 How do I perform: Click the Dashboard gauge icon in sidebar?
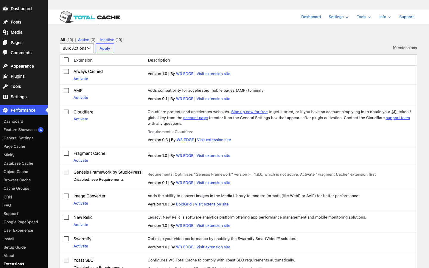pyautogui.click(x=5, y=9)
